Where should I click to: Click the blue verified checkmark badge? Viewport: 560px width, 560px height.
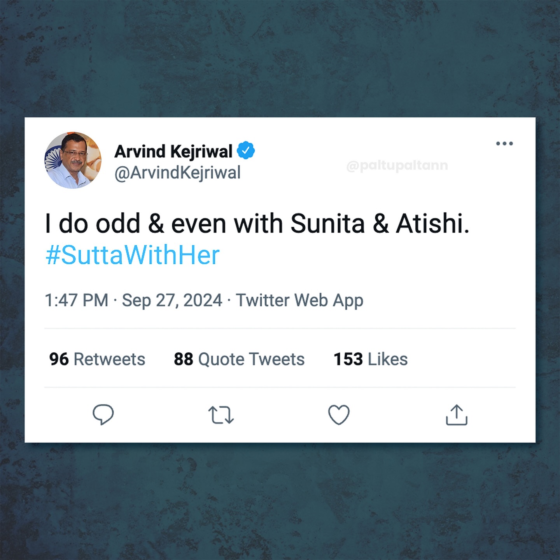246,150
